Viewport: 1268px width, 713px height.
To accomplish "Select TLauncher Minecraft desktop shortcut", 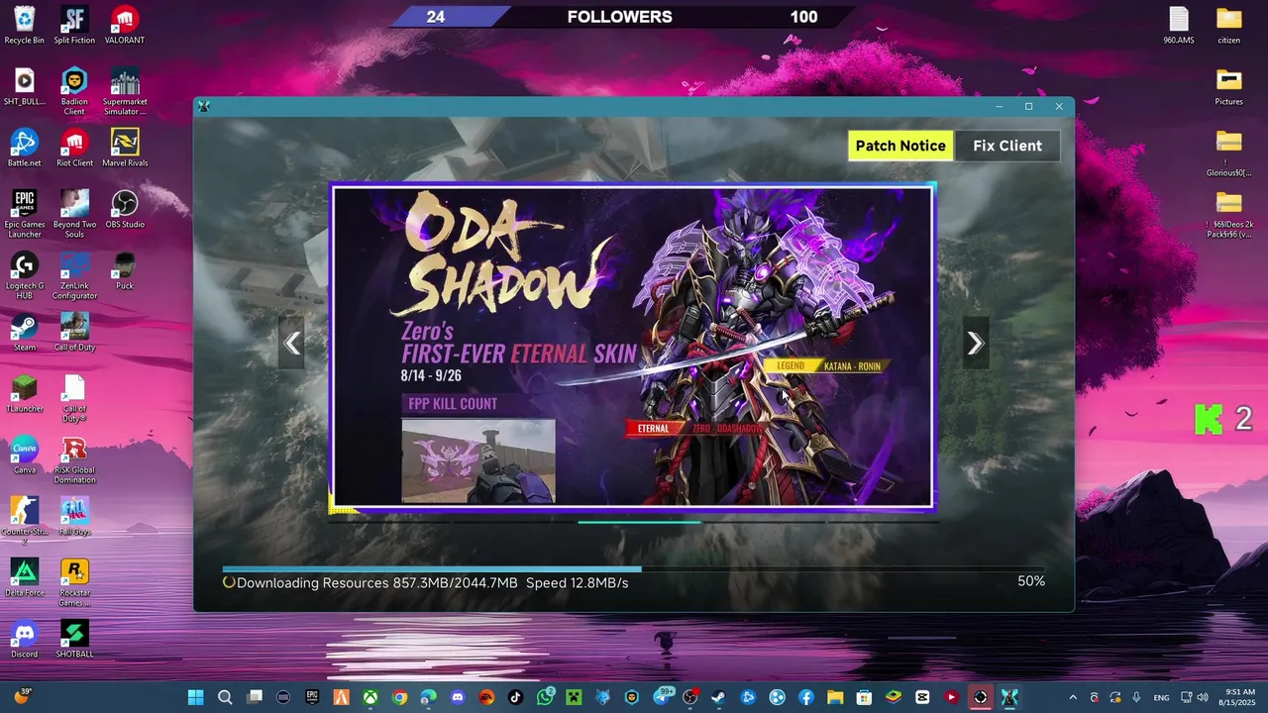I will [24, 393].
